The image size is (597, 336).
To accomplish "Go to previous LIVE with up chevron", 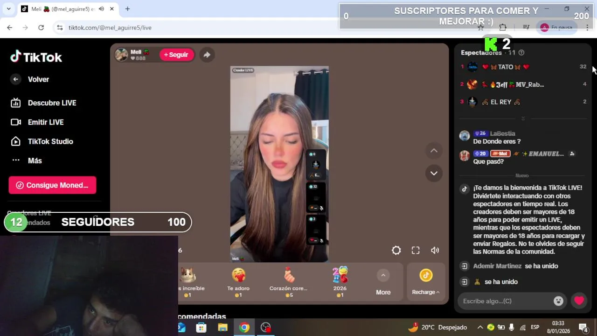I will pyautogui.click(x=434, y=150).
